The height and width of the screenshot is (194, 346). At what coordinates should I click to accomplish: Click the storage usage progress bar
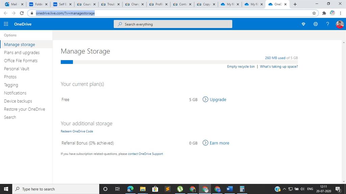tap(179, 62)
